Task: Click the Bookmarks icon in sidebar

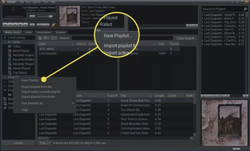Action: (x=5, y=99)
